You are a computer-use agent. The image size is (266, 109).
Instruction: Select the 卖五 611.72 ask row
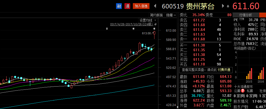(205, 20)
